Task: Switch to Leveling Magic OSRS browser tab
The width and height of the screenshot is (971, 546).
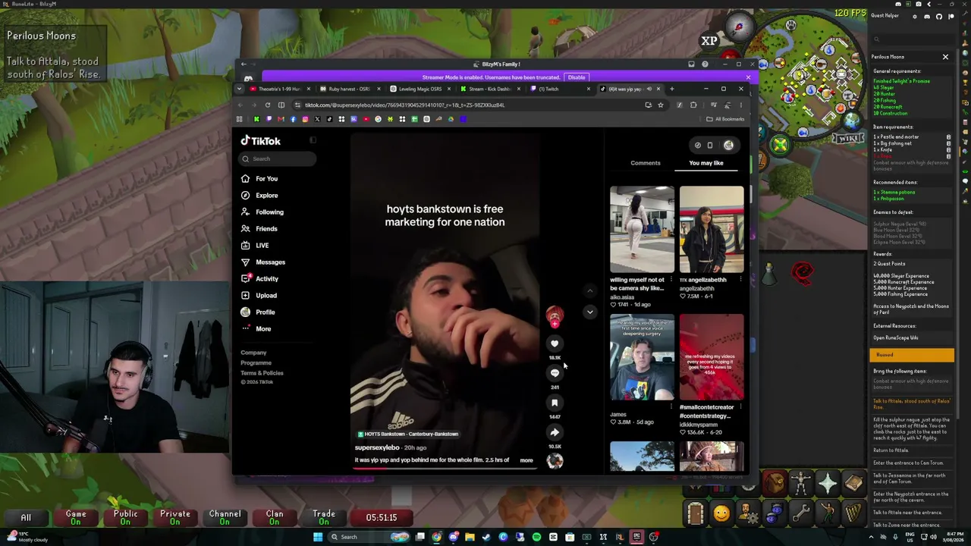Action: (x=420, y=89)
